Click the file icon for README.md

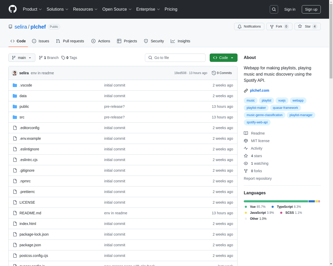coord(15,213)
